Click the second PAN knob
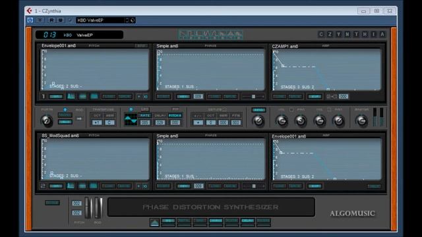 [338, 121]
